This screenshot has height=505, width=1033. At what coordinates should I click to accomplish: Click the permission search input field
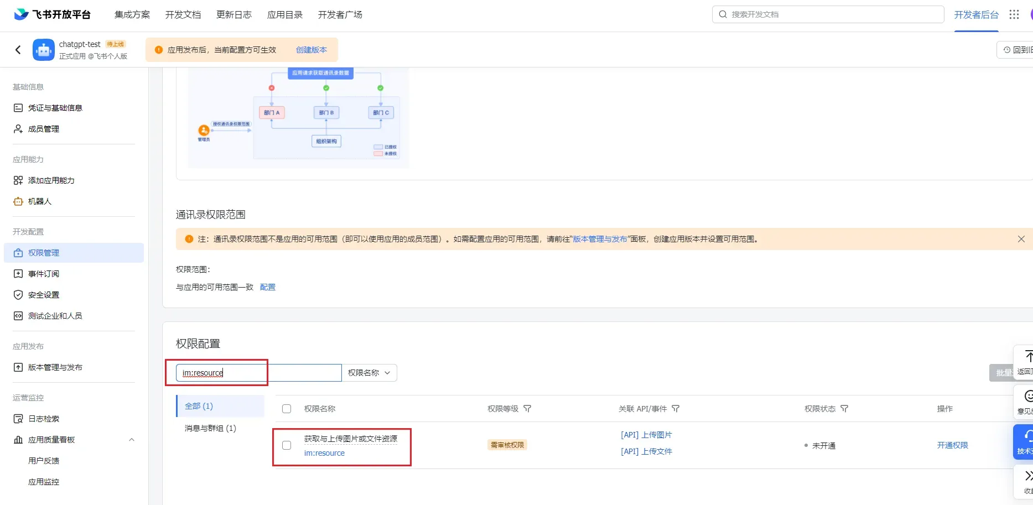coord(259,373)
